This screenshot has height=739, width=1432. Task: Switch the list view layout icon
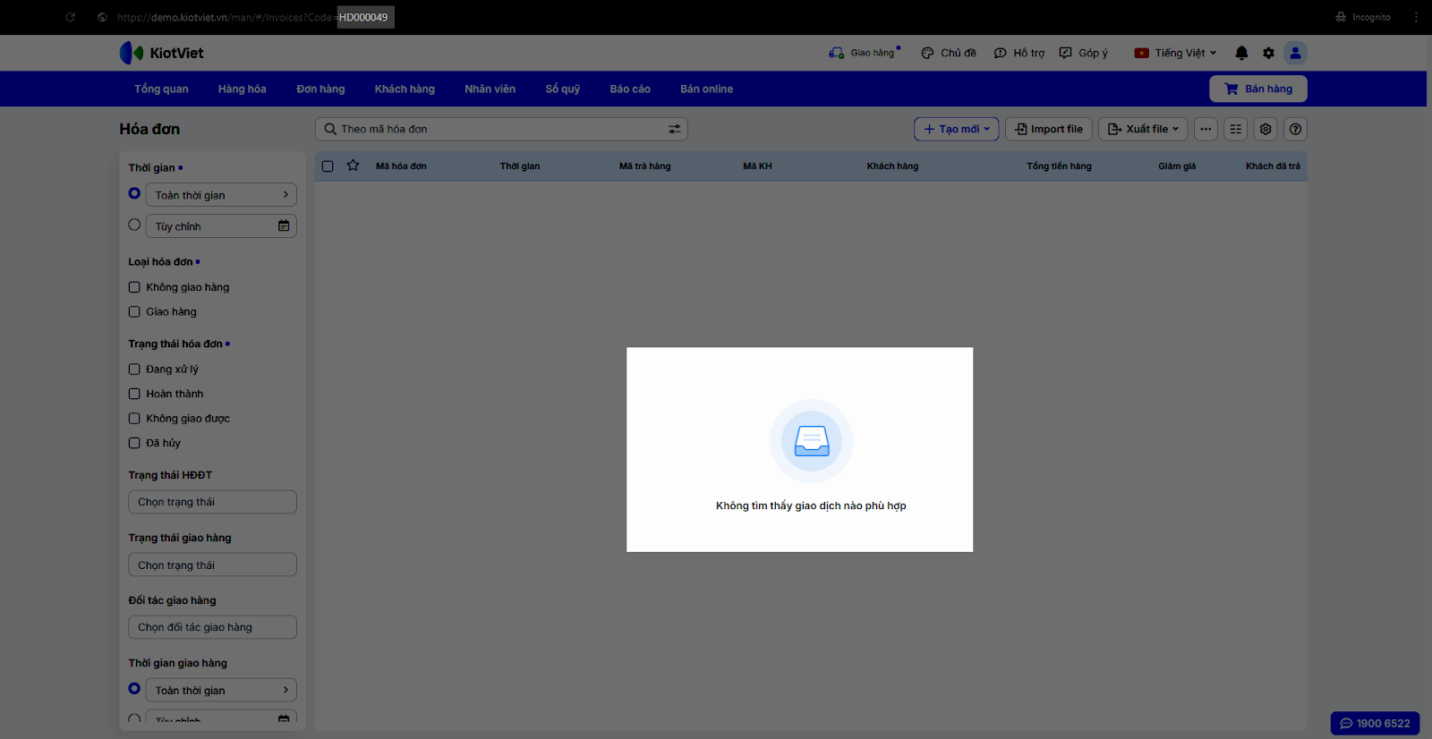1236,129
